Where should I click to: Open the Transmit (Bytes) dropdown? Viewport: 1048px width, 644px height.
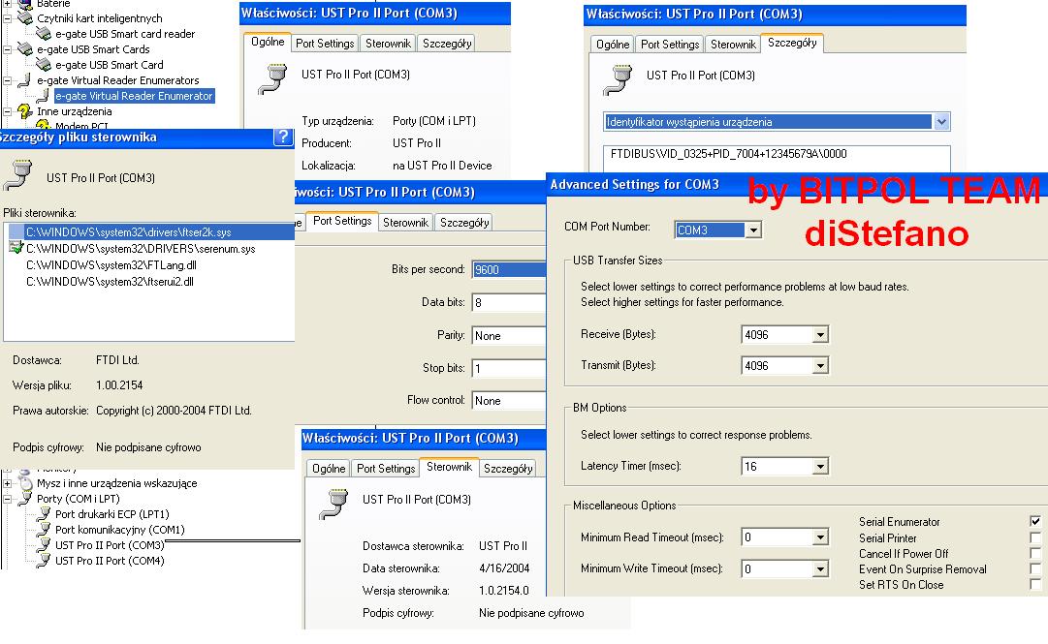820,366
